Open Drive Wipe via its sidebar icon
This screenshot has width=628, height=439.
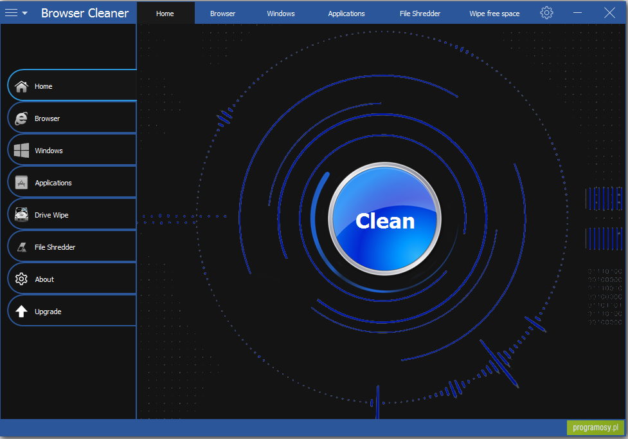click(22, 214)
